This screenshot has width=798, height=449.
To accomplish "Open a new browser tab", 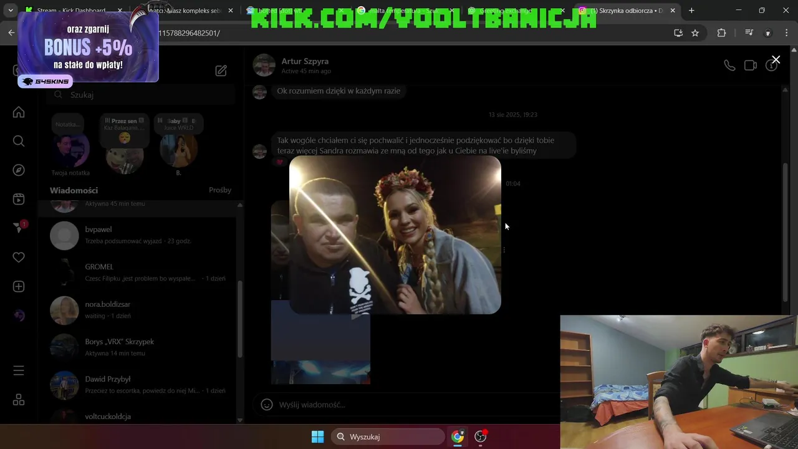I will point(691,11).
